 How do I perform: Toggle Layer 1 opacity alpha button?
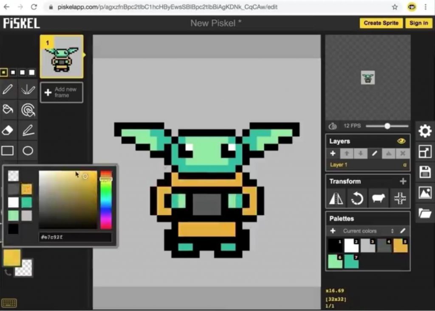coord(405,165)
